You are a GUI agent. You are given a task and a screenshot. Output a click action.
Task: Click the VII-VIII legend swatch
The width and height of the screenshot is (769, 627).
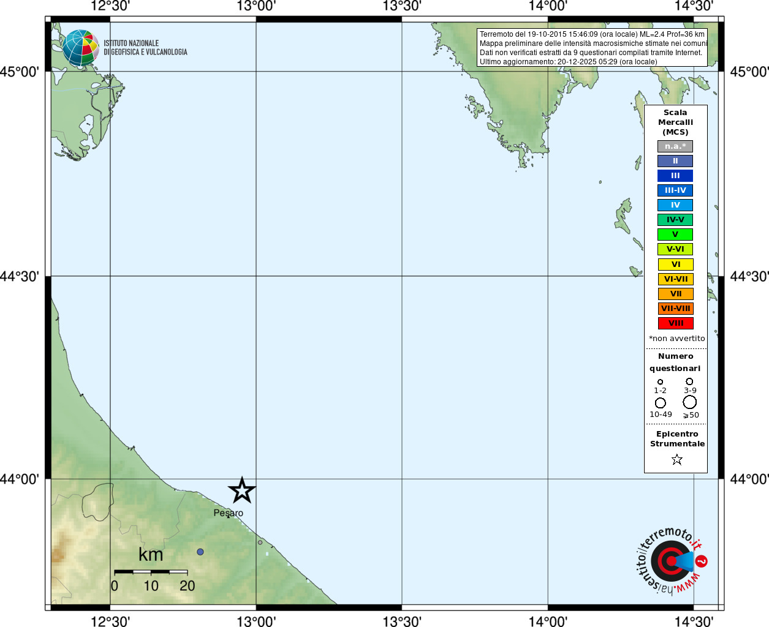tap(675, 309)
